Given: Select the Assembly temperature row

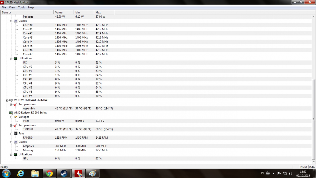Looking at the screenshot, I should 156,108.
